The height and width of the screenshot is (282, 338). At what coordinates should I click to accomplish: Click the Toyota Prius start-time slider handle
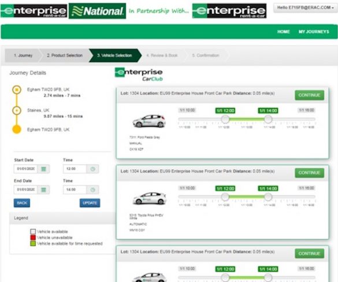225,196
